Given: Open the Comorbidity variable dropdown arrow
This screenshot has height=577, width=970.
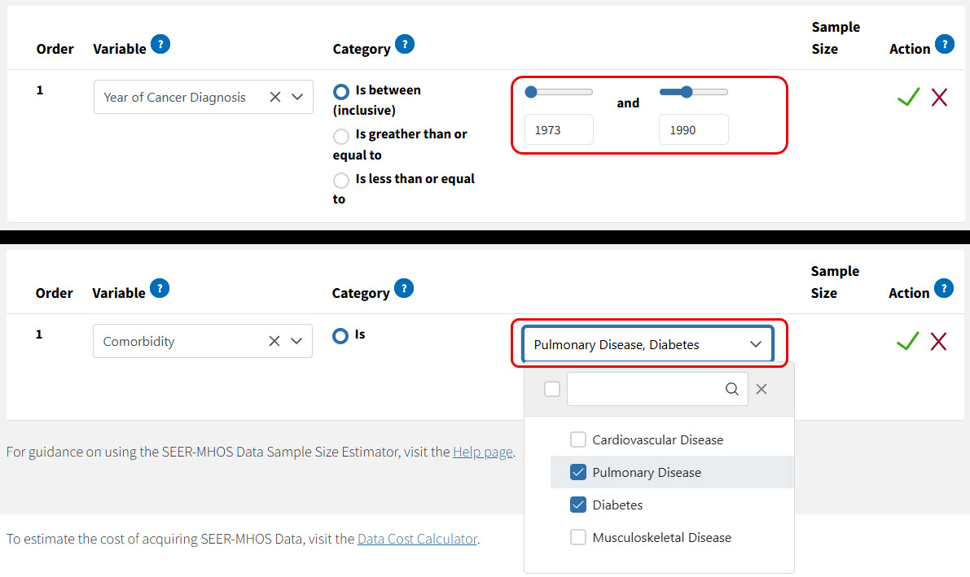Looking at the screenshot, I should click(296, 342).
